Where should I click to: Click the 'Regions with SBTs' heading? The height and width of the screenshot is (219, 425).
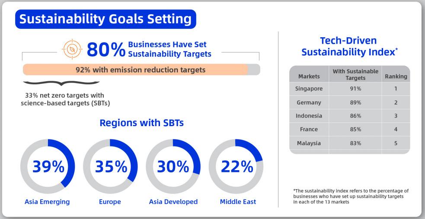pos(141,123)
